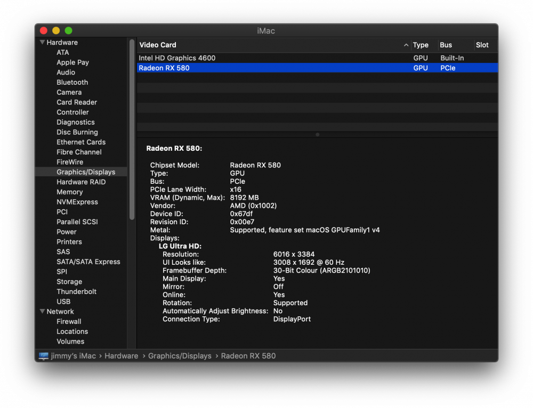Click the green zoom window button
This screenshot has height=408, width=533.
point(68,30)
